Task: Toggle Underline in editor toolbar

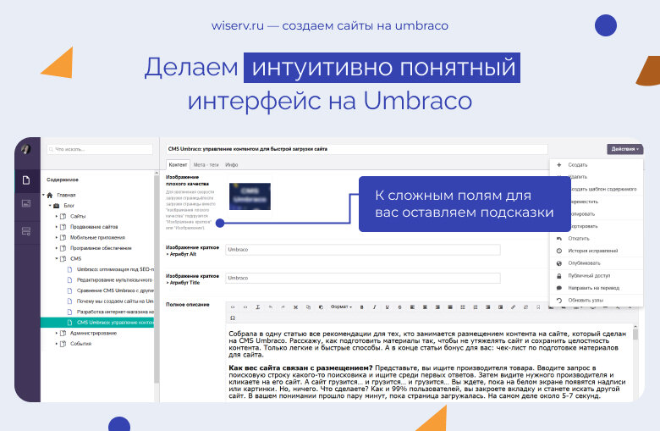Action: [387, 307]
